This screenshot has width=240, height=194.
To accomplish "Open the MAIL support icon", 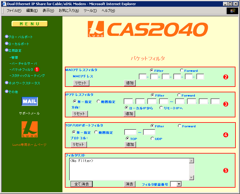I will pos(30,101).
